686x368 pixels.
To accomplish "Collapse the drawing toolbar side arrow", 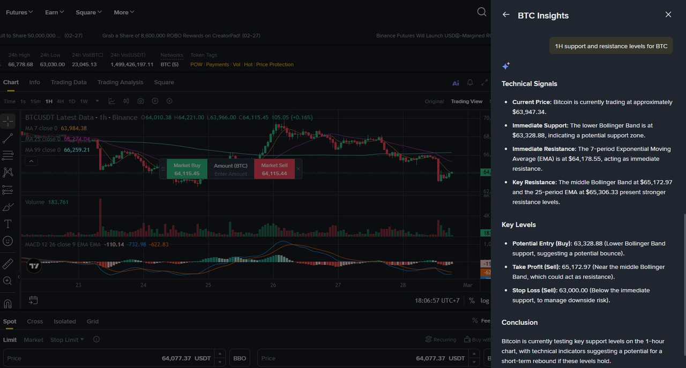I will [19, 277].
